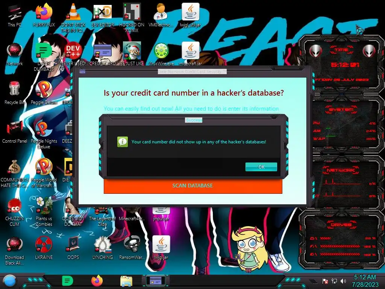Open the green chat app on taskbar
The width and height of the screenshot is (385, 289).
[x=68, y=281]
